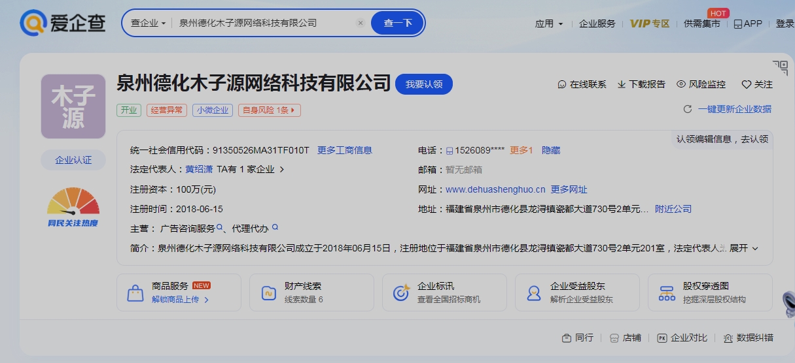Click the 商品服务 shopping bag icon
The image size is (795, 363).
pos(135,292)
